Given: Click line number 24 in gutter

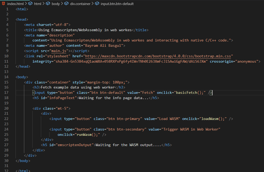Looking at the screenshot, I should tap(6, 129).
